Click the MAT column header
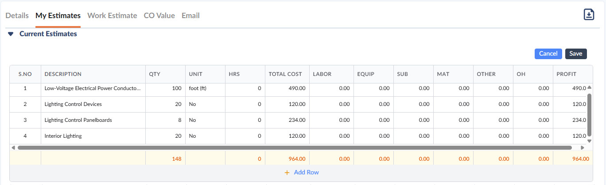606x185 pixels. click(453, 74)
